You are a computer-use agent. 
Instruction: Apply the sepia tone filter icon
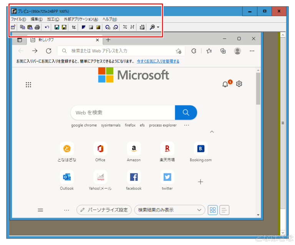98,27
